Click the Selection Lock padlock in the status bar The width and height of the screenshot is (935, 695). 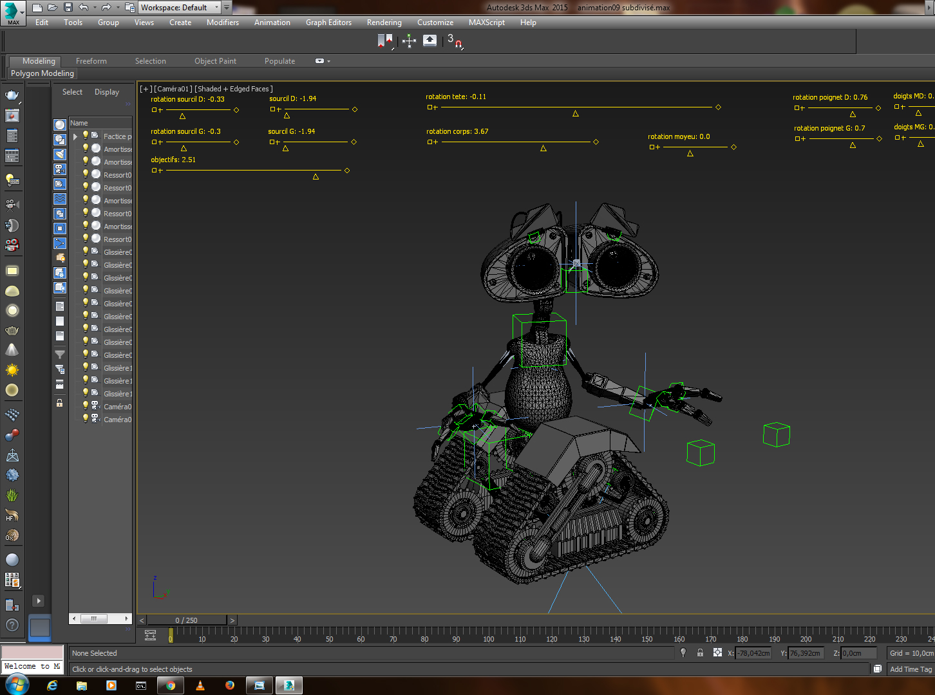(700, 653)
